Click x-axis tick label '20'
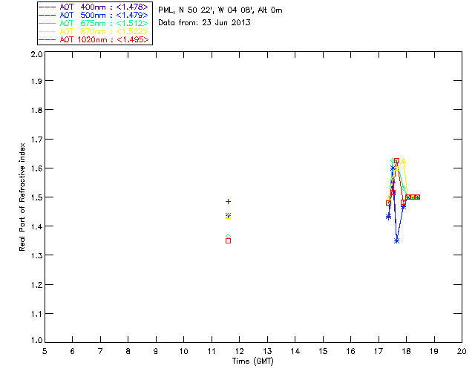The height and width of the screenshot is (380, 475). click(462, 352)
